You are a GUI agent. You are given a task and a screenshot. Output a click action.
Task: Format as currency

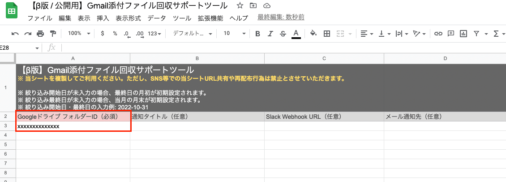coord(102,33)
